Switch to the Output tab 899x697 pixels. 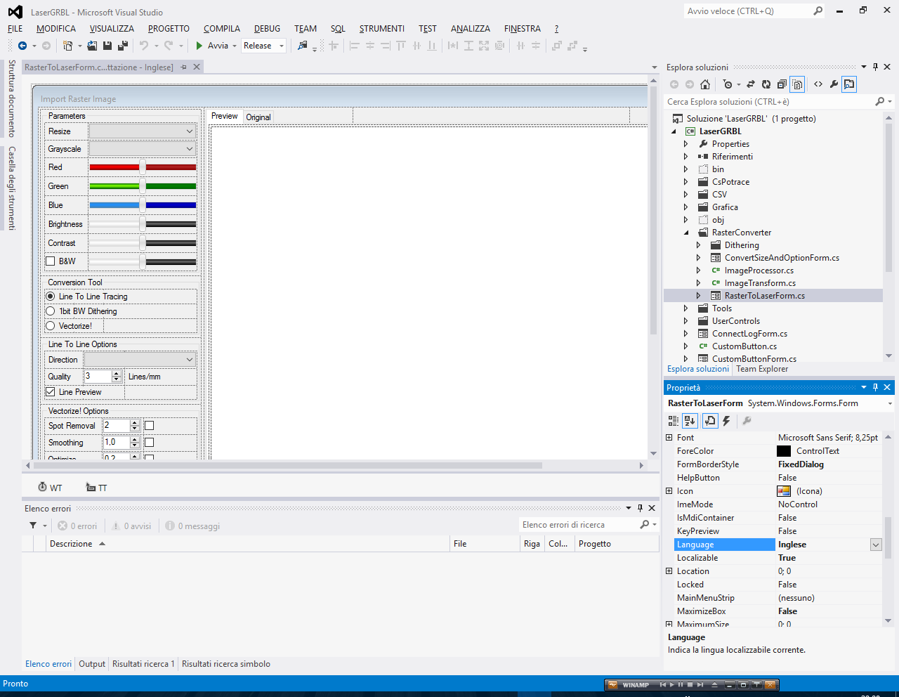point(92,664)
